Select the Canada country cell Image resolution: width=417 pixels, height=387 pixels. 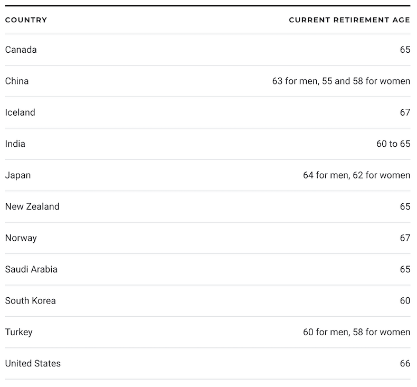pos(21,50)
